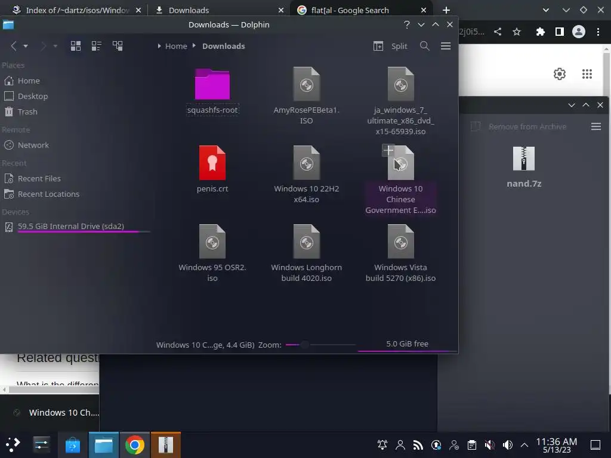Click Downloads in the breadcrumb path
The image size is (611, 458).
pos(224,46)
